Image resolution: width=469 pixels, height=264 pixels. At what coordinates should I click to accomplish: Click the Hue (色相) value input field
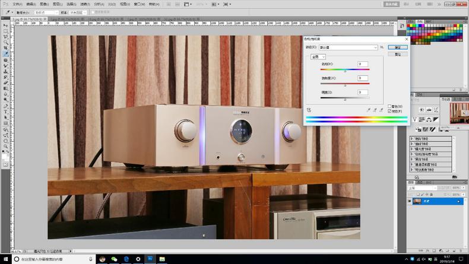[x=363, y=64]
